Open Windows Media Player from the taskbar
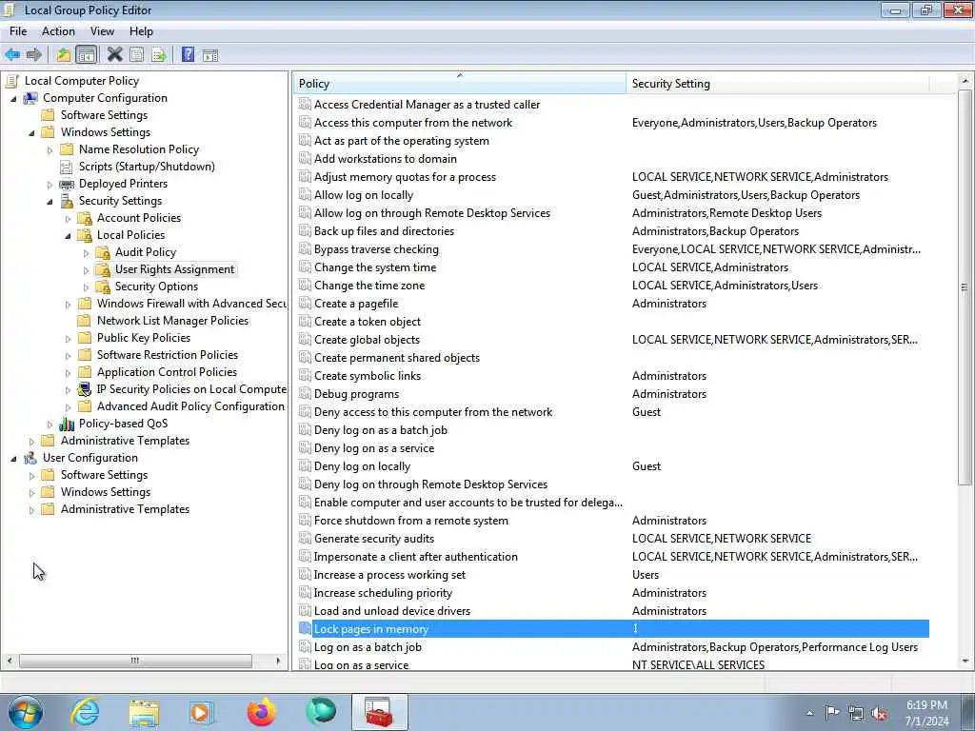 [202, 712]
